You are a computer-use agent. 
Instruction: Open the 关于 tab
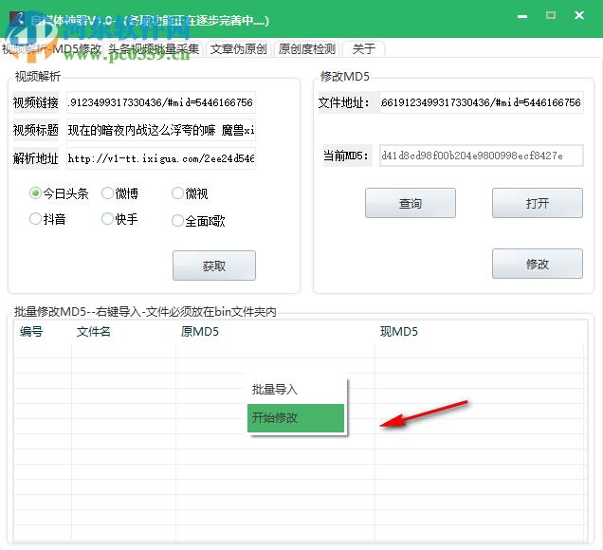[x=363, y=49]
